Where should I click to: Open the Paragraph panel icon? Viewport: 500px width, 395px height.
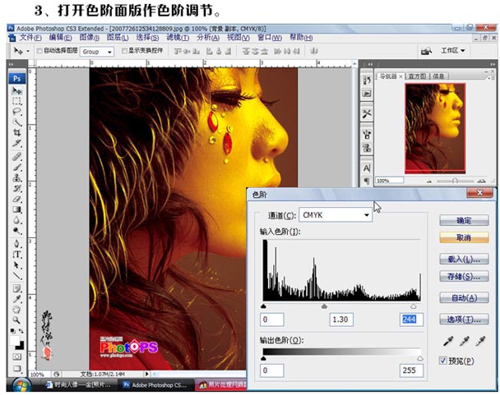click(367, 181)
